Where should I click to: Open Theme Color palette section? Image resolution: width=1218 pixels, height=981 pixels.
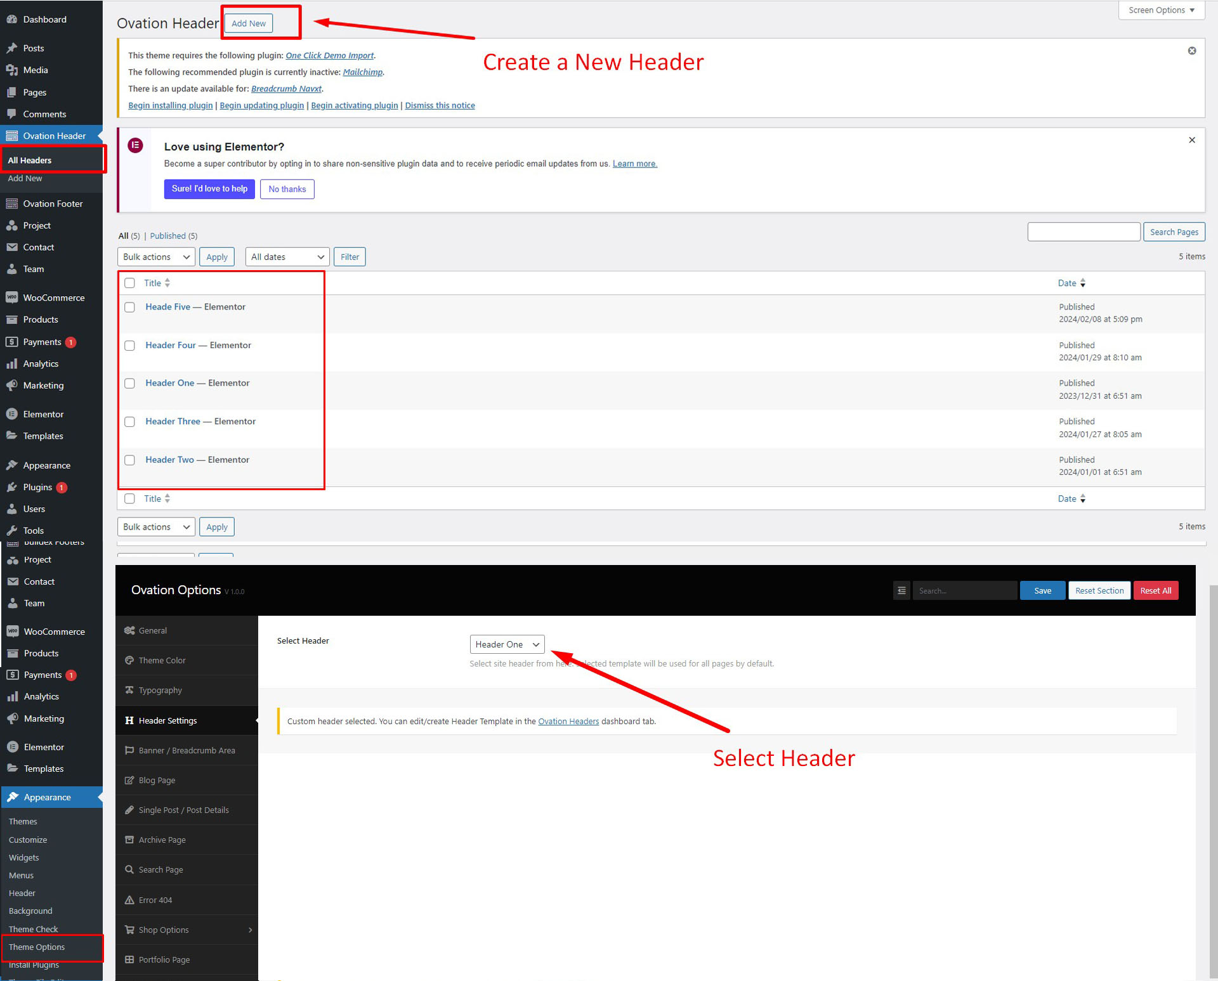point(187,660)
